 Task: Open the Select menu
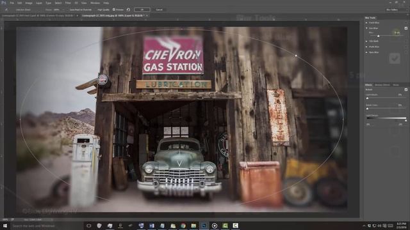tap(58, 3)
